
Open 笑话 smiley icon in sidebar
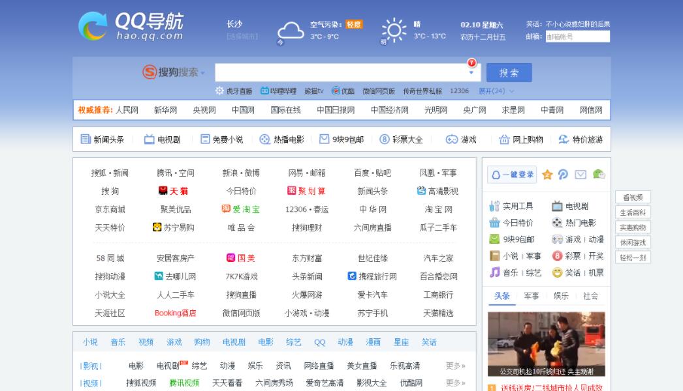click(x=557, y=272)
